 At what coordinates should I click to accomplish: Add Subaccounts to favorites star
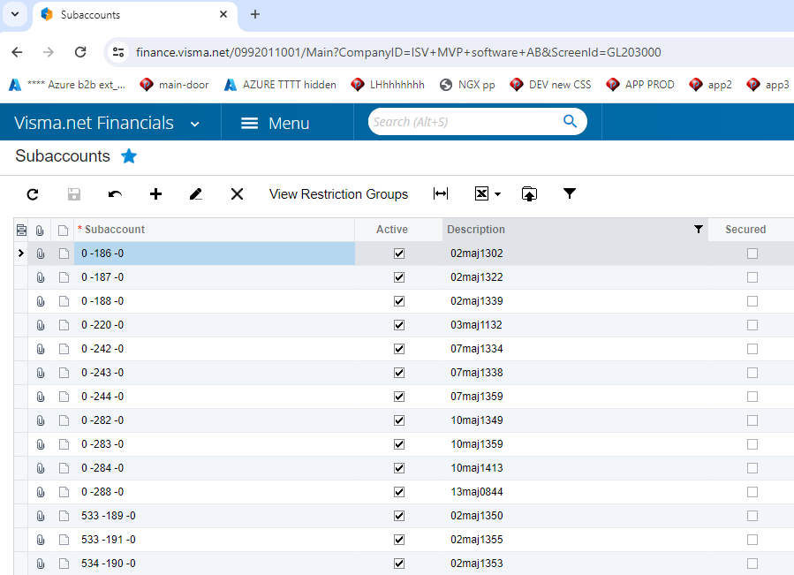[x=129, y=156]
